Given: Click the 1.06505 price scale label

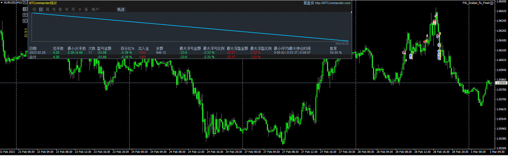Looking at the screenshot, I should pos(501,1).
